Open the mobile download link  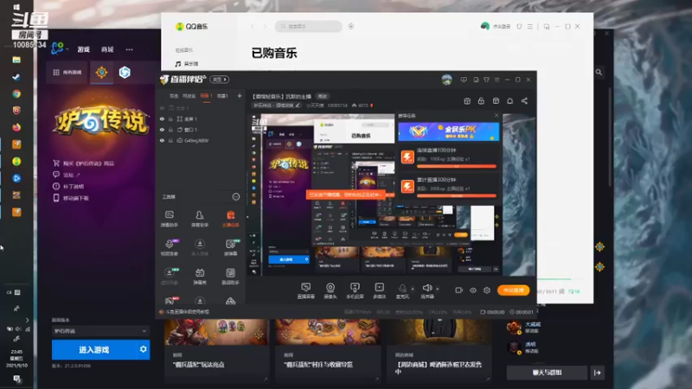pyautogui.click(x=71, y=198)
